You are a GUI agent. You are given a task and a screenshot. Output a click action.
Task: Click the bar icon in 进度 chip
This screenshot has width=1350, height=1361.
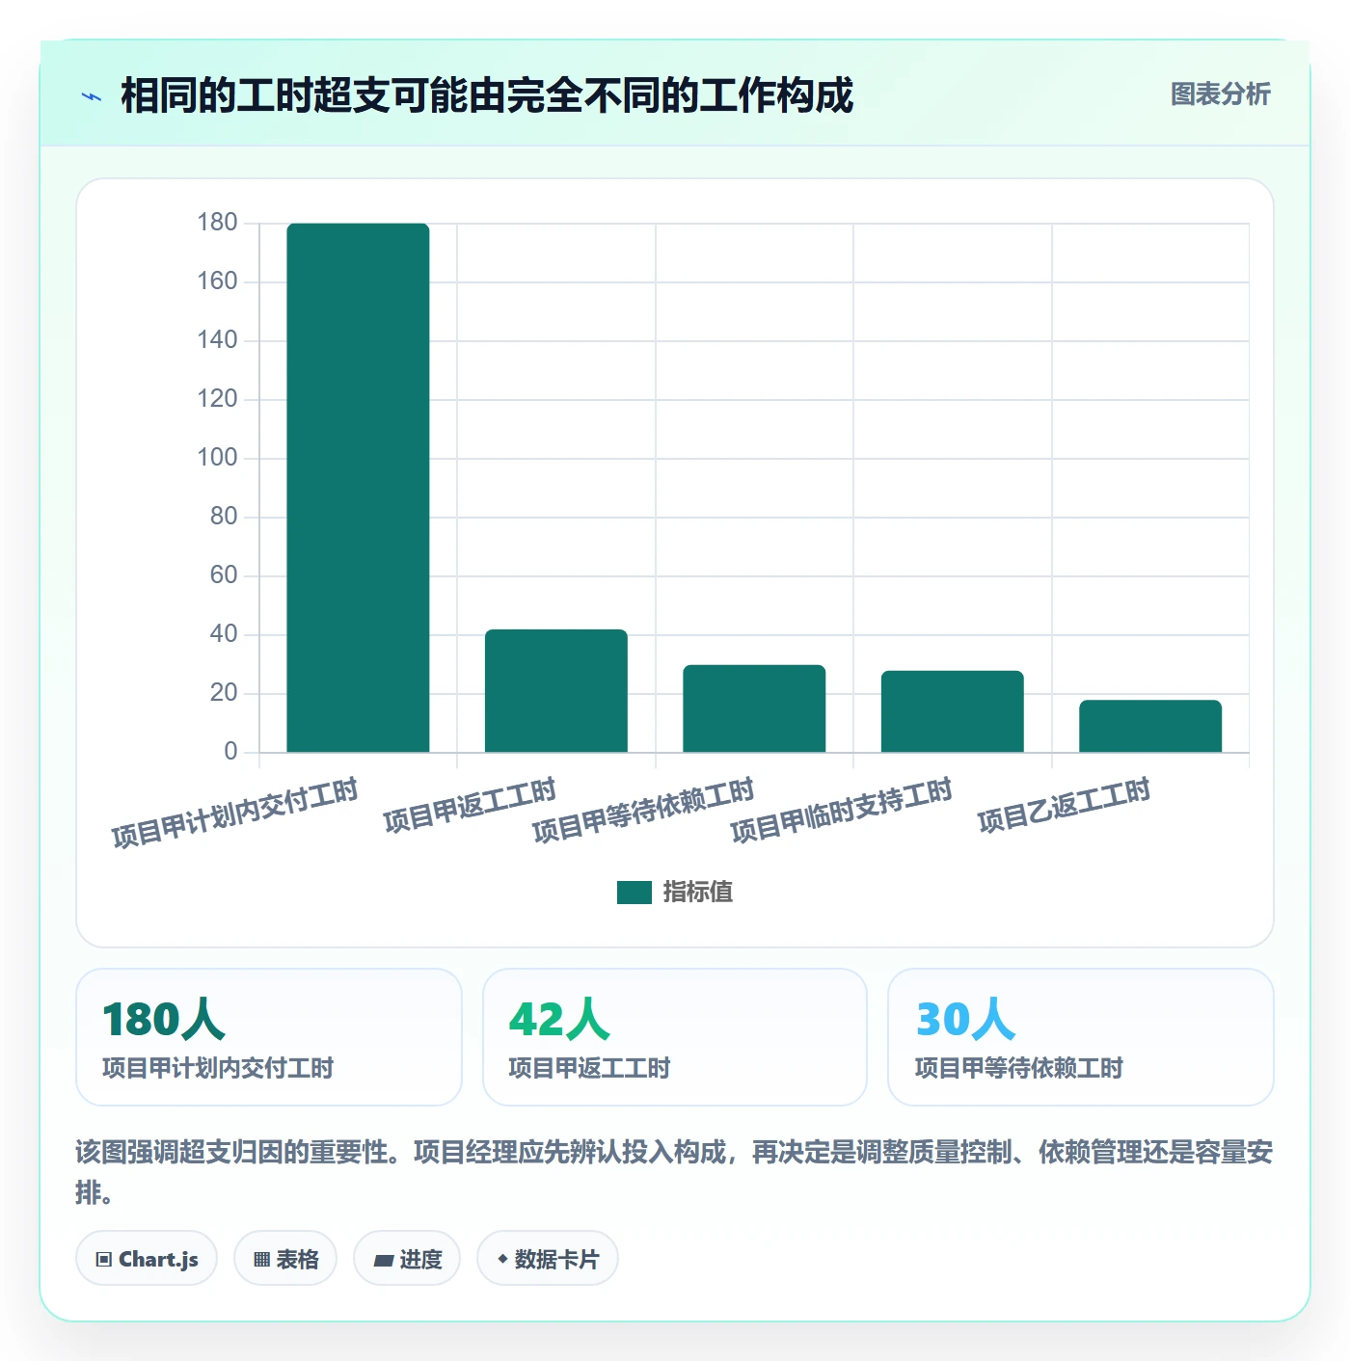pyautogui.click(x=384, y=1260)
